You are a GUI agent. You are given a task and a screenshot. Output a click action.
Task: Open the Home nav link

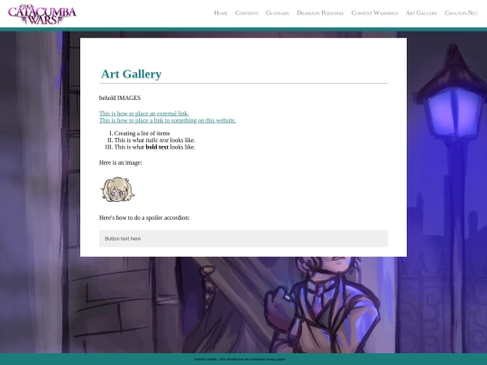click(221, 13)
